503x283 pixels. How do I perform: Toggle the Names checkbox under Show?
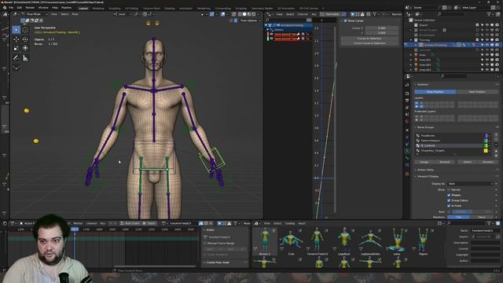tap(449, 190)
